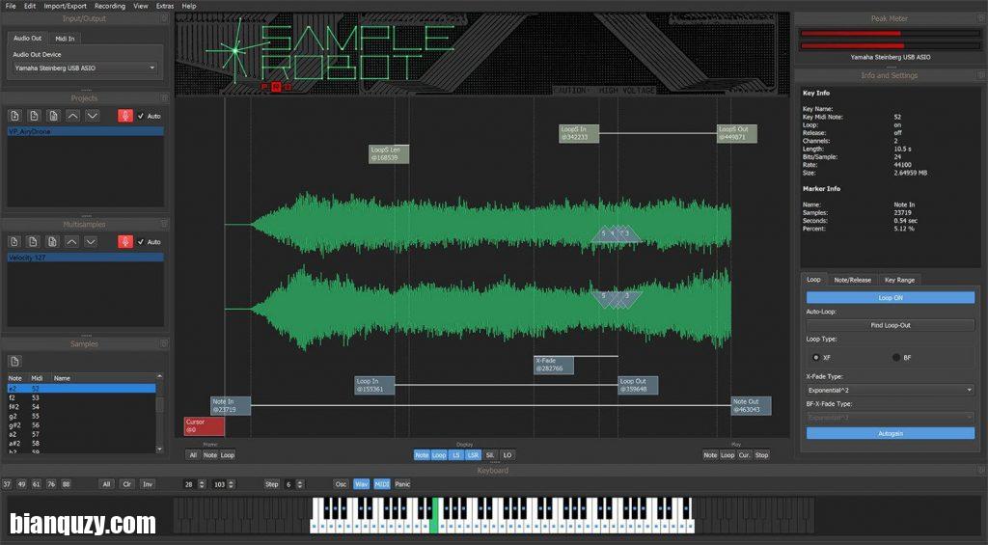The height and width of the screenshot is (545, 988).
Task: Click the red record microphone in Multisamples
Action: 125,242
